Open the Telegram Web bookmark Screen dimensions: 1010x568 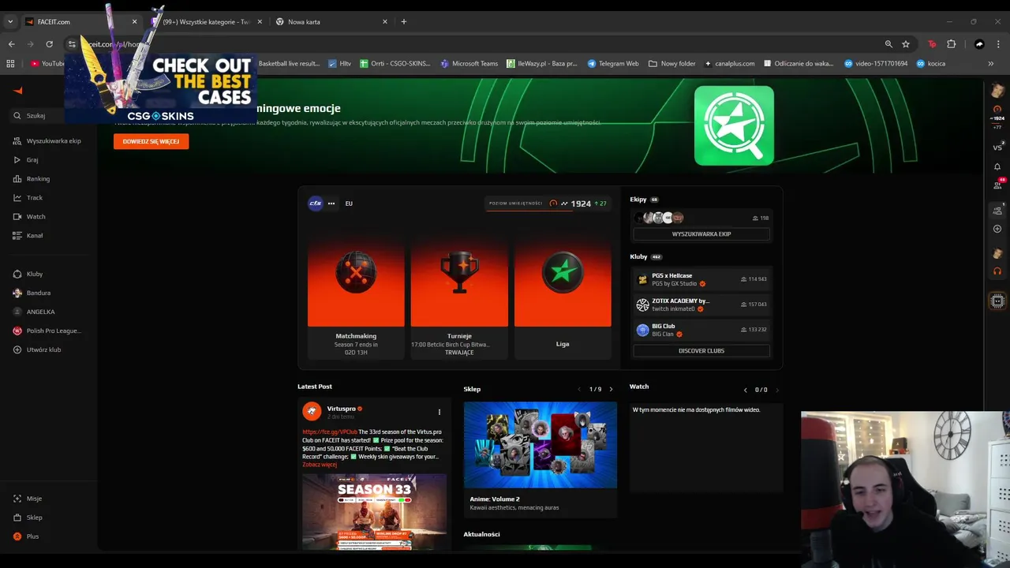pyautogui.click(x=613, y=63)
